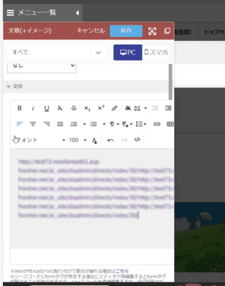Toggle underline text formatting

pyautogui.click(x=47, y=108)
